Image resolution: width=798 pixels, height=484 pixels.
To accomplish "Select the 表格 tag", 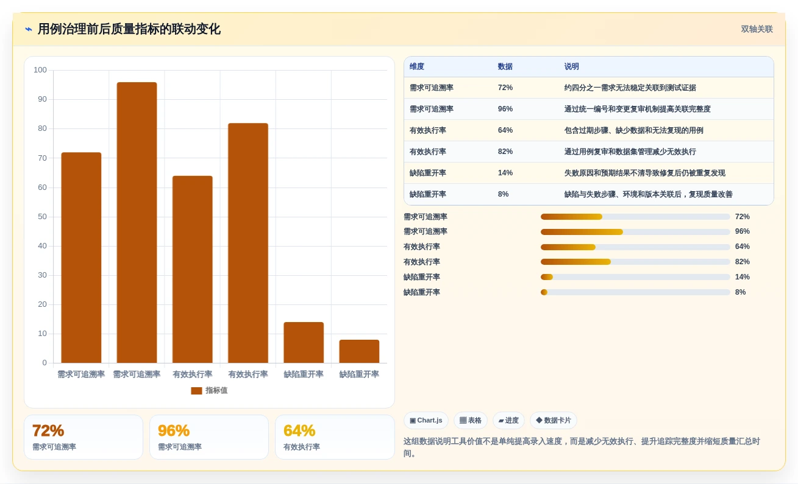I will pos(471,421).
